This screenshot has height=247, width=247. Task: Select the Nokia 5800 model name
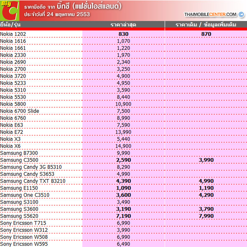(x=13, y=104)
